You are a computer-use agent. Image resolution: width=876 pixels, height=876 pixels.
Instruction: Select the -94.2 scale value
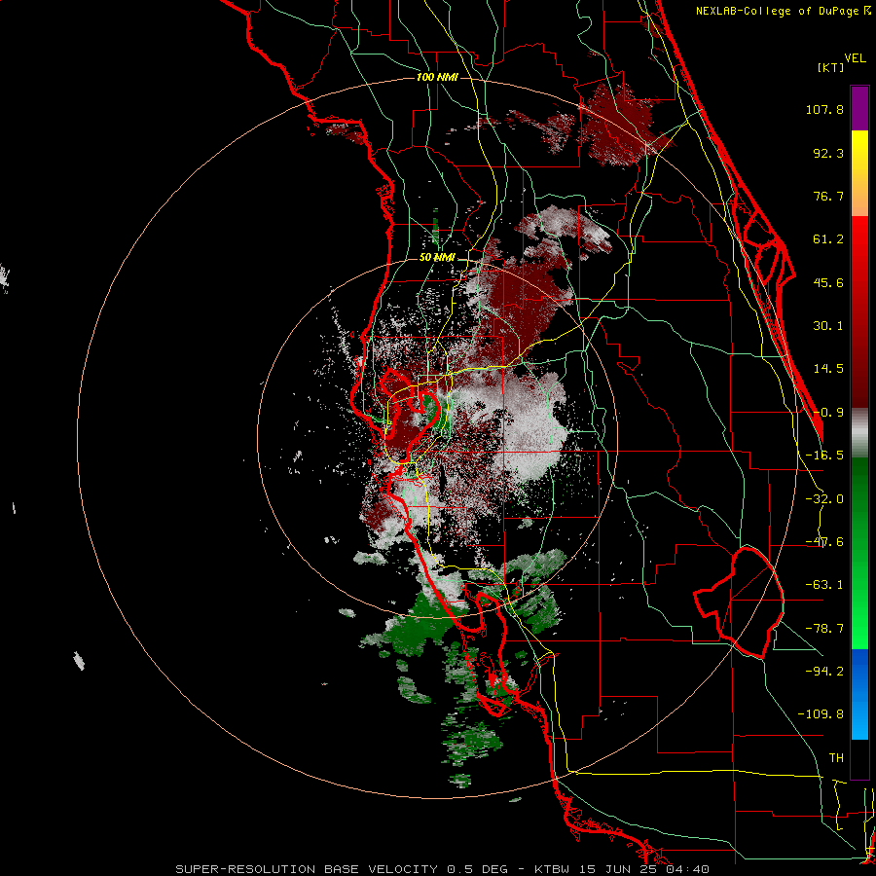(824, 672)
